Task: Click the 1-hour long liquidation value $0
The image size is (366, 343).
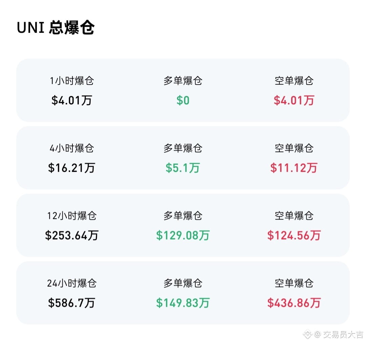Action: [x=183, y=100]
